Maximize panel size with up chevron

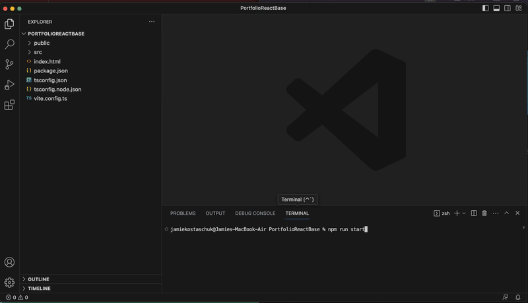(506, 213)
